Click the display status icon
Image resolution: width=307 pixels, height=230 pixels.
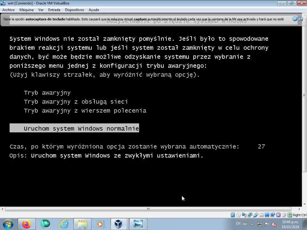267,215
